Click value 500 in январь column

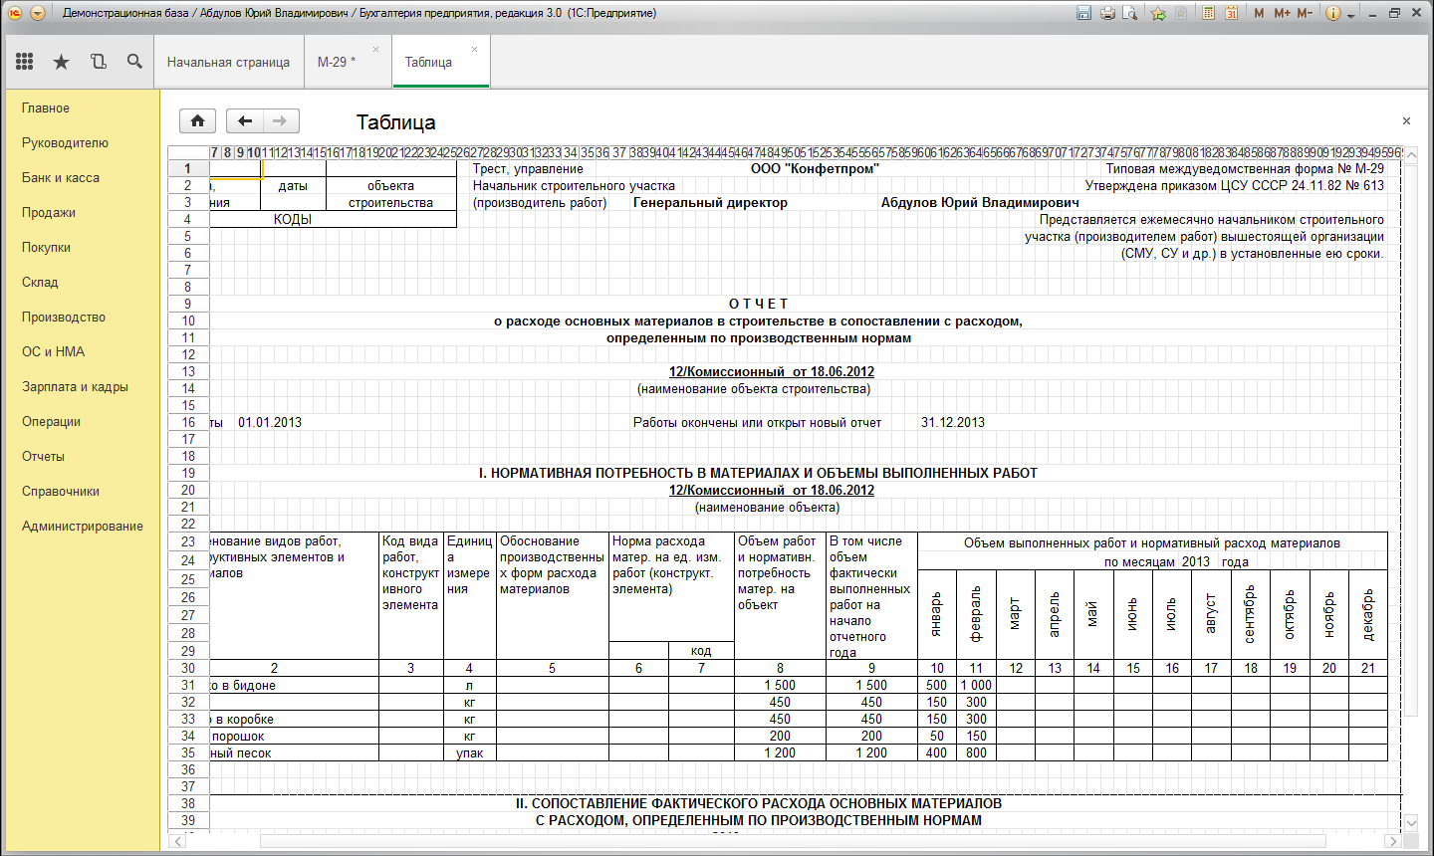937,685
